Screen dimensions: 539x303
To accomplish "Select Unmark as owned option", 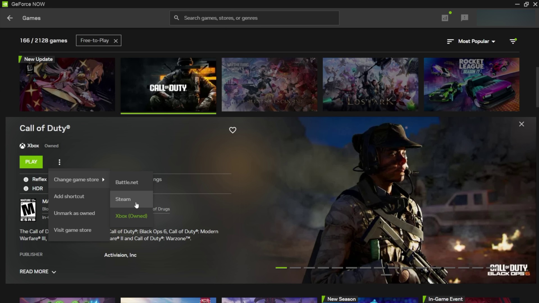I will [74, 213].
